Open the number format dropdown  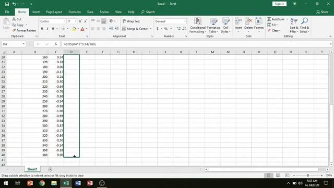[x=185, y=21]
